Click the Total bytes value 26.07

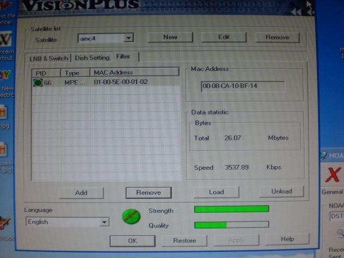[x=233, y=138]
